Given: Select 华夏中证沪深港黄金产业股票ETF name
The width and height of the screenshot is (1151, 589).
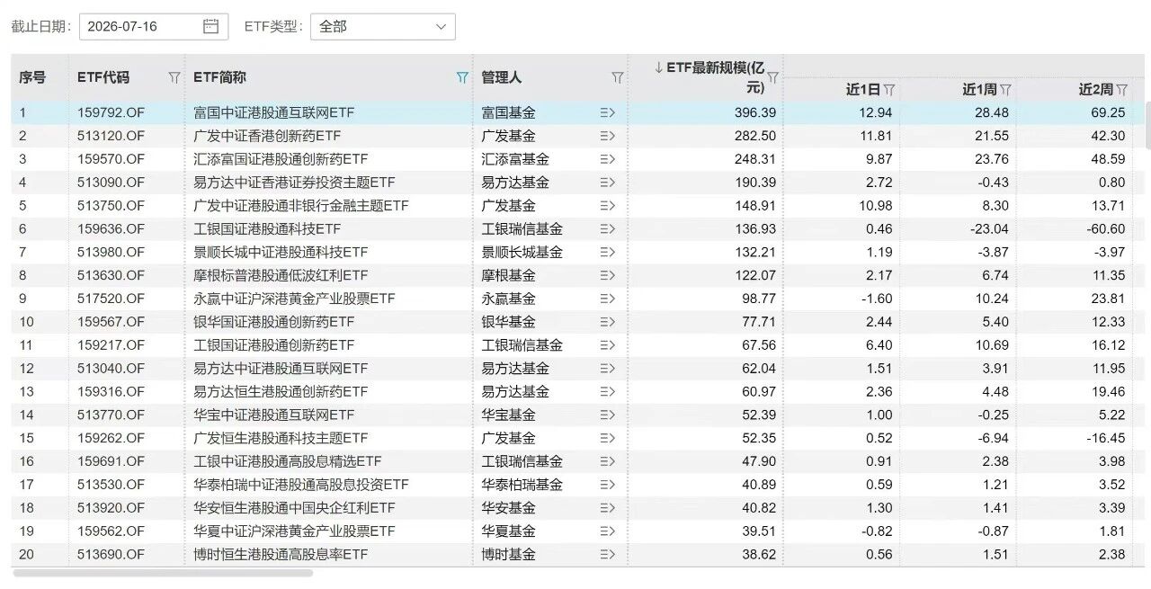Looking at the screenshot, I should [294, 531].
